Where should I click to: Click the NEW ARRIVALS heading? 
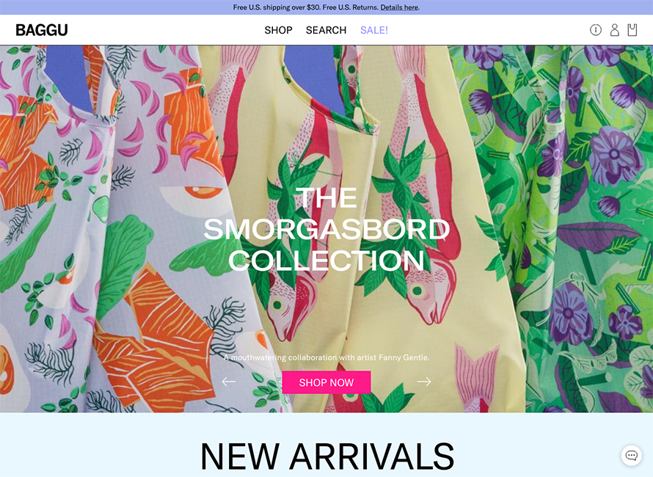point(327,456)
